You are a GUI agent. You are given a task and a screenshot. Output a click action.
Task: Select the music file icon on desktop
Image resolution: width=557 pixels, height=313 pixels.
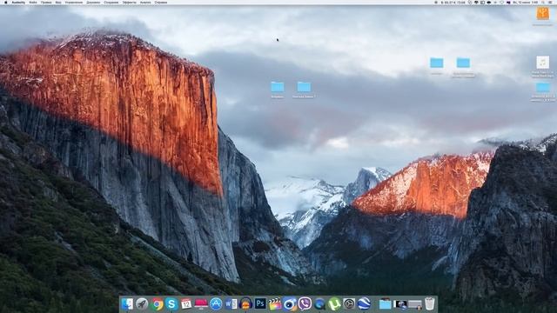542,63
